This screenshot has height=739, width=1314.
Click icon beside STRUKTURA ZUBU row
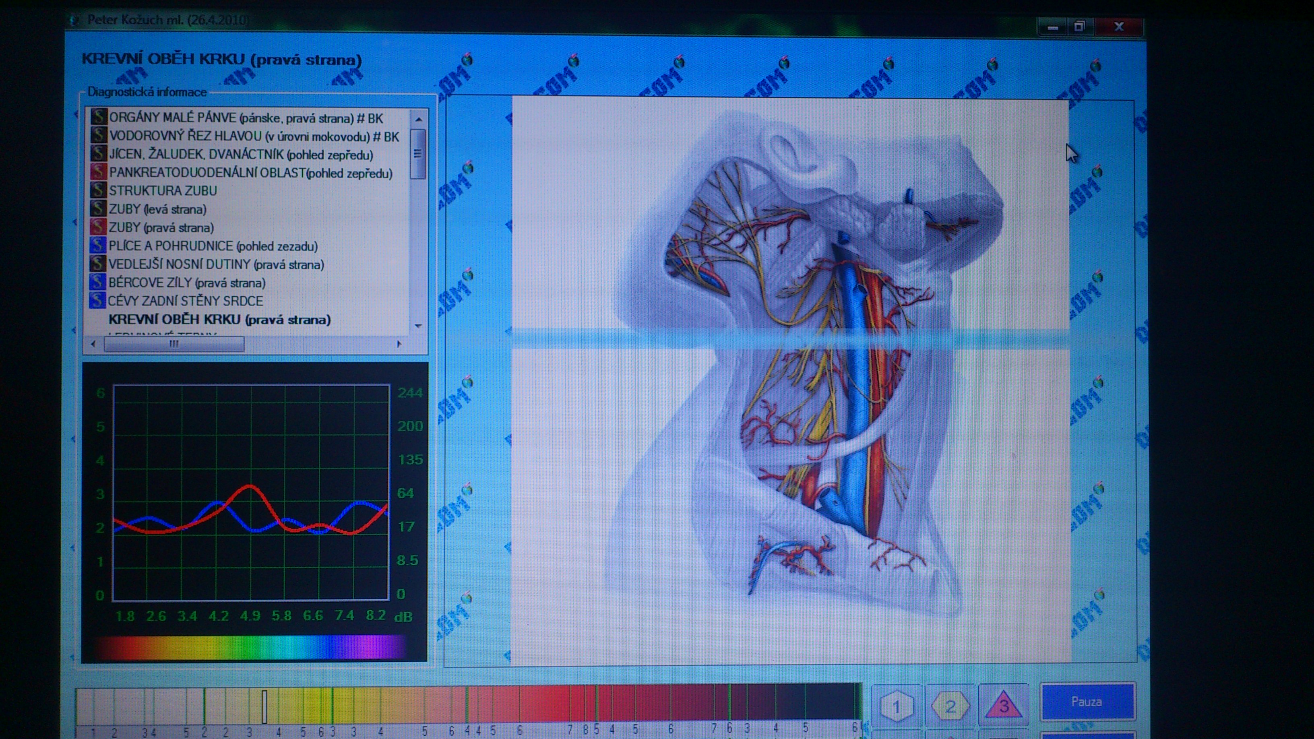coord(98,190)
